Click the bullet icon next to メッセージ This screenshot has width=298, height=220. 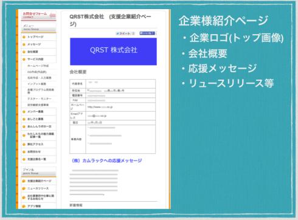24,44
